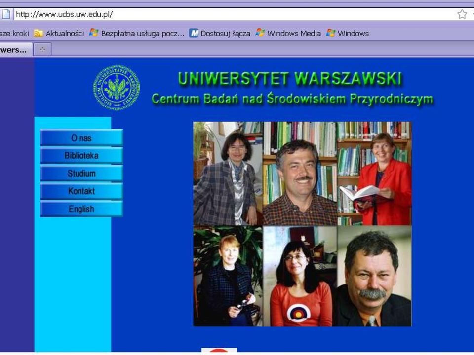Open the Kontakt page
Screen dimensions: 474x355
click(x=81, y=191)
